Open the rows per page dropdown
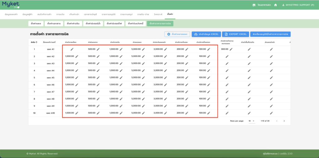This screenshot has width=319, height=158. coord(252,121)
